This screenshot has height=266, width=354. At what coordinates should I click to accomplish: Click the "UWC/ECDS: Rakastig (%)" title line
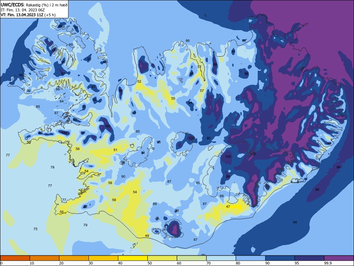(x=34, y=5)
